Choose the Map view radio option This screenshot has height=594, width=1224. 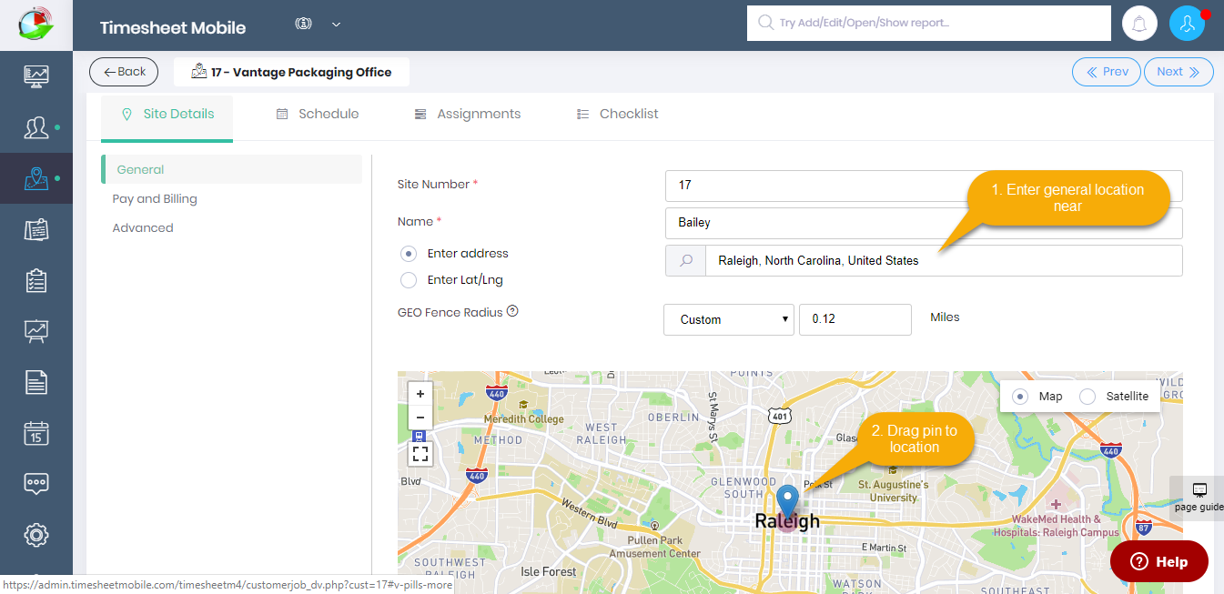click(x=1021, y=397)
